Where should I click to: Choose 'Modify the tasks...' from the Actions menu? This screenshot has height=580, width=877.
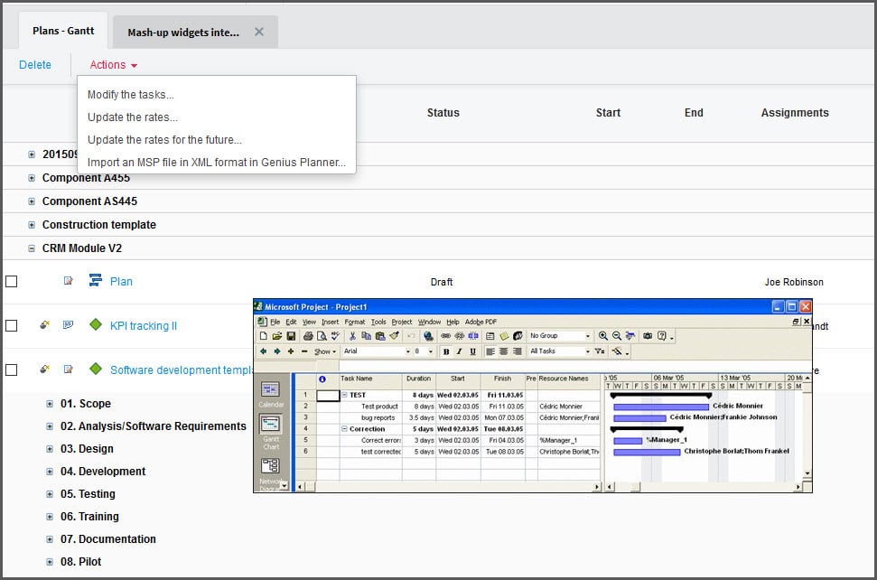pos(131,95)
